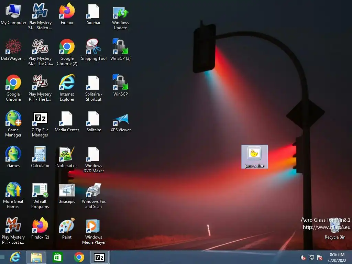Screen dimensions: 352x264
Task: Open the Windows Store taskbar icon
Action: click(57, 257)
